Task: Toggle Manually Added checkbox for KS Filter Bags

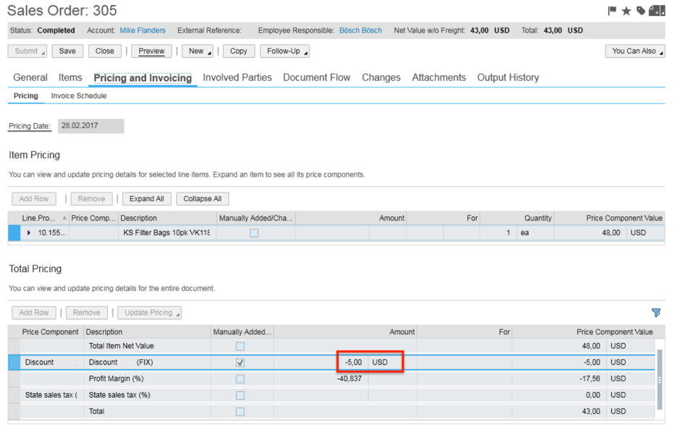Action: click(254, 233)
